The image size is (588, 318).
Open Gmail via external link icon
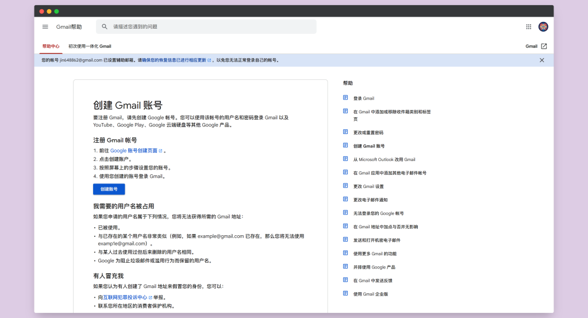[x=544, y=46]
